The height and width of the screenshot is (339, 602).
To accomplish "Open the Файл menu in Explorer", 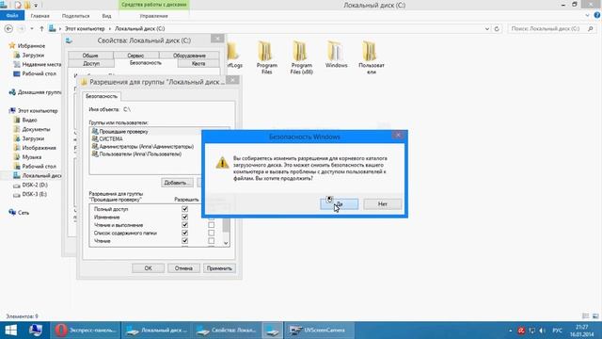I will [12, 16].
